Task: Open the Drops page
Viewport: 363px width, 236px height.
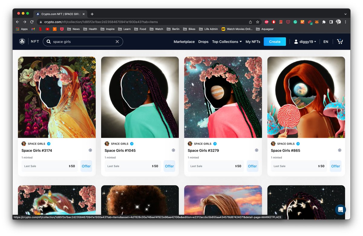Action: [x=203, y=42]
